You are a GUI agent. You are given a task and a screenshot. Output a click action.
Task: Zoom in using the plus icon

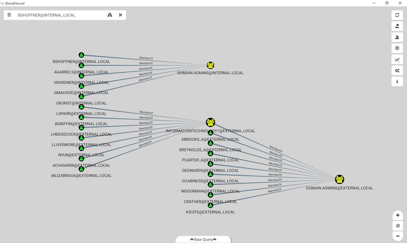398,215
